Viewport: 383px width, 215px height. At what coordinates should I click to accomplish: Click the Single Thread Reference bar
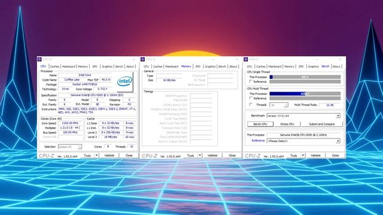[x=305, y=82]
